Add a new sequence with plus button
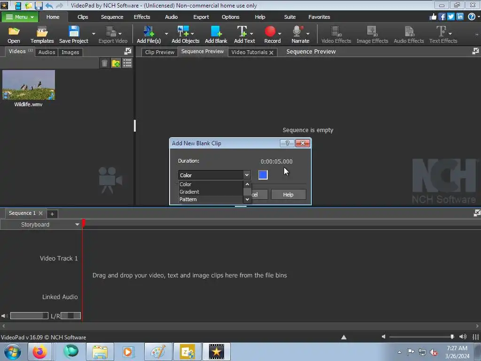Viewport: 481px width, 361px height. tap(52, 214)
